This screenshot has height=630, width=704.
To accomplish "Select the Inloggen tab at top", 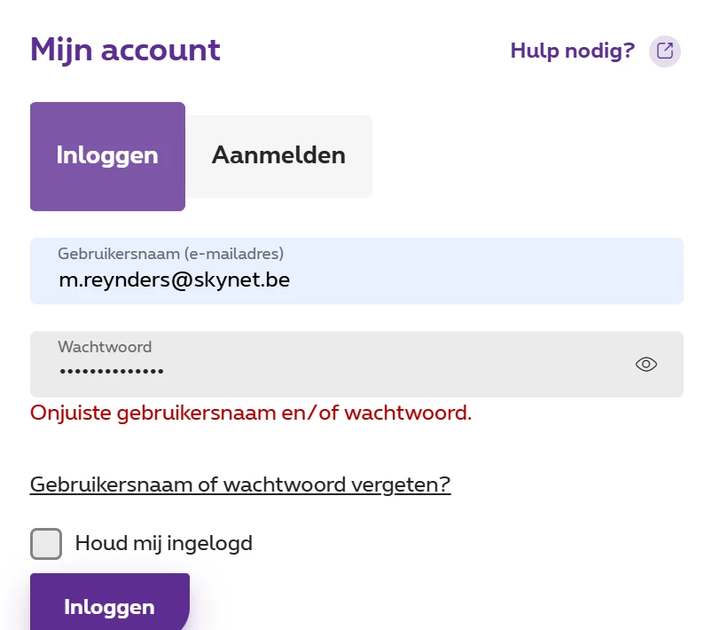I will coord(107,156).
